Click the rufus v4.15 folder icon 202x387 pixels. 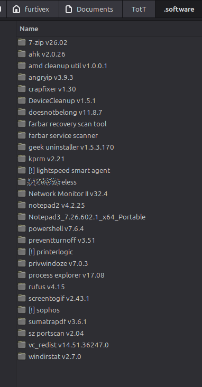[x=22, y=287]
